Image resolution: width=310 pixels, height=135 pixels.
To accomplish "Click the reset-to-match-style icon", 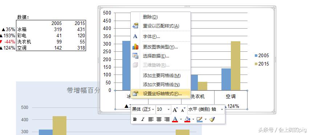I will click(x=135, y=26).
